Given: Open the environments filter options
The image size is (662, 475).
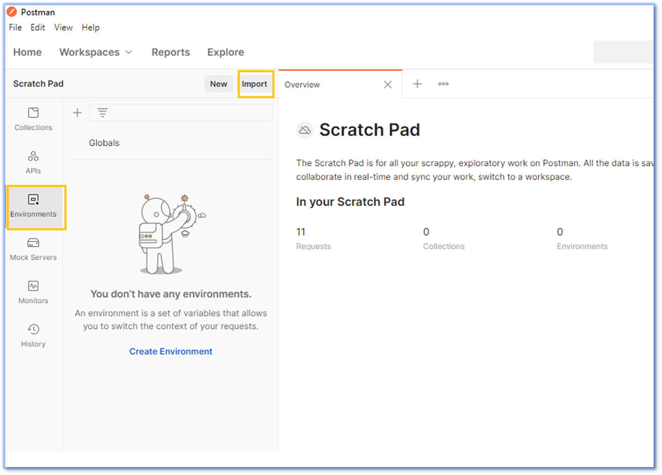Looking at the screenshot, I should [x=102, y=112].
